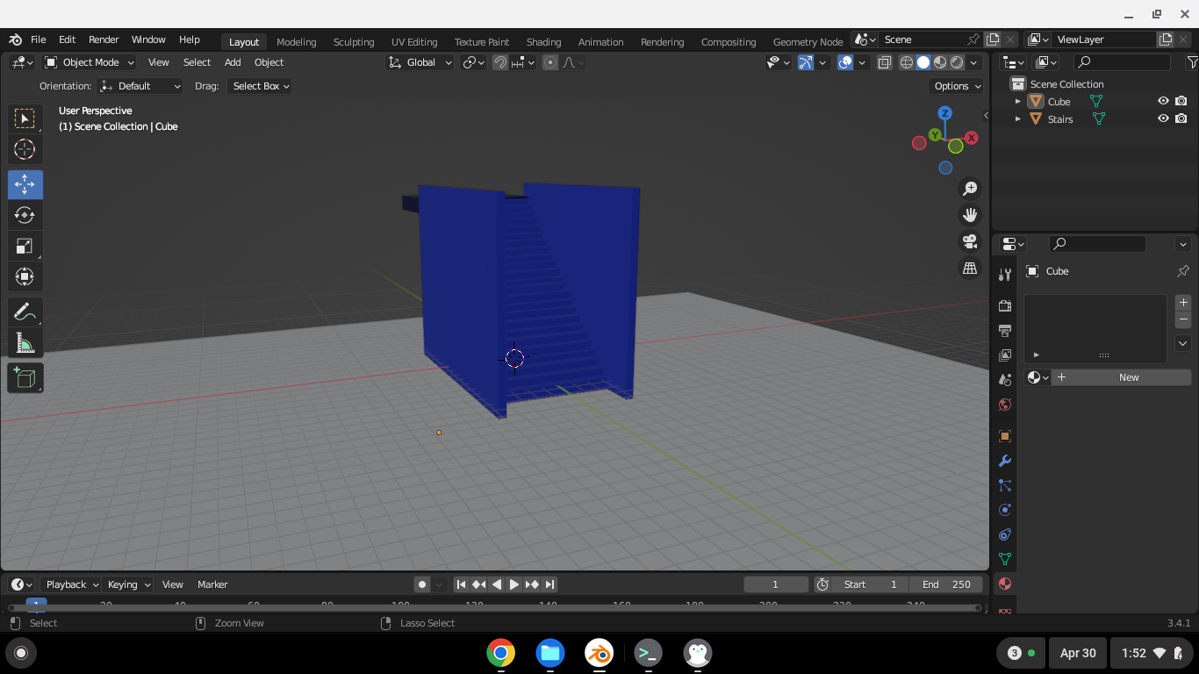Open the Options popover button
The width and height of the screenshot is (1199, 674).
click(x=957, y=86)
